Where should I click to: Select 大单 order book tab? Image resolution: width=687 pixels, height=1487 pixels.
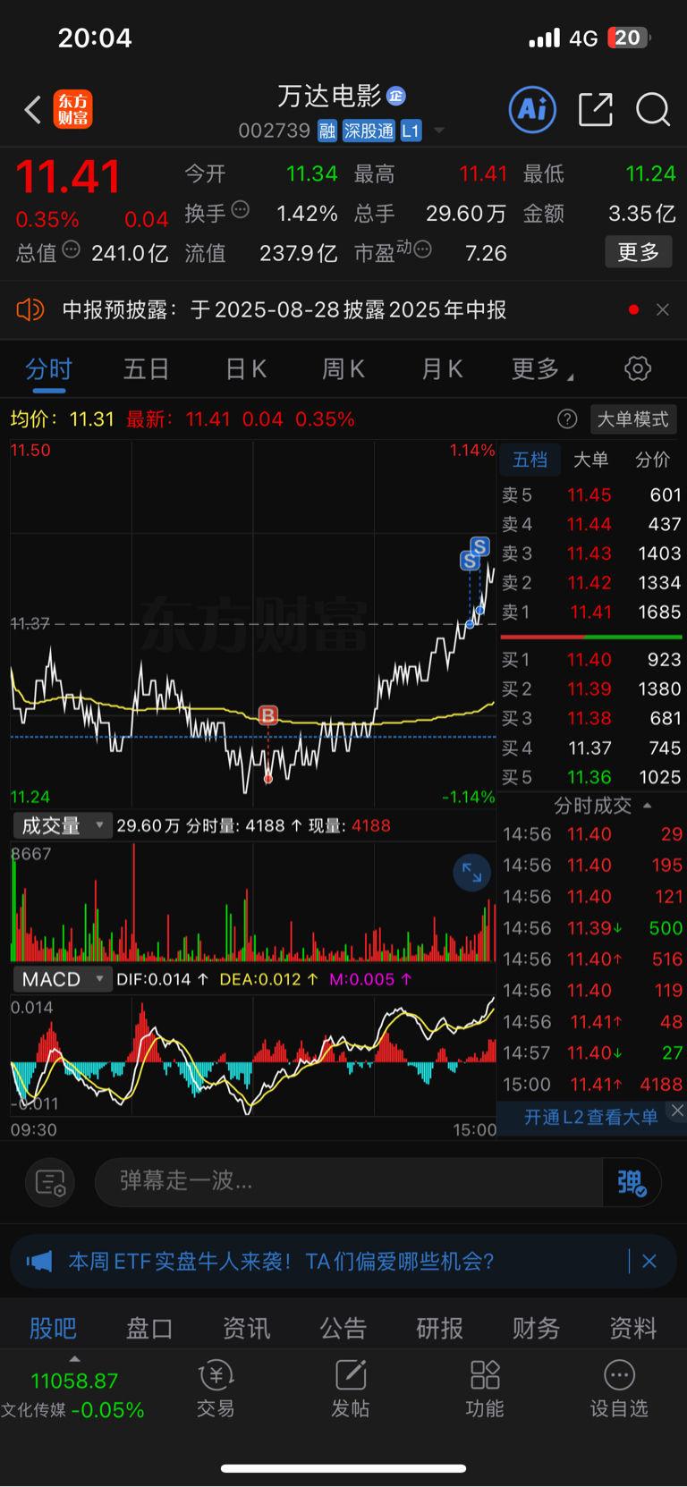click(x=590, y=460)
